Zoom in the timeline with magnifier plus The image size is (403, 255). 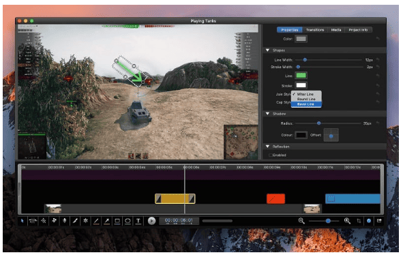(347, 221)
